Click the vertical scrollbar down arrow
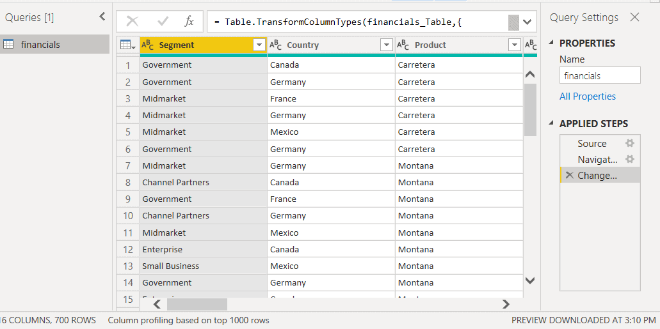 click(x=530, y=280)
